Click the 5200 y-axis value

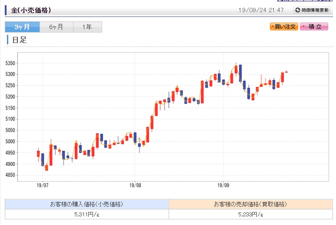[x=10, y=97]
